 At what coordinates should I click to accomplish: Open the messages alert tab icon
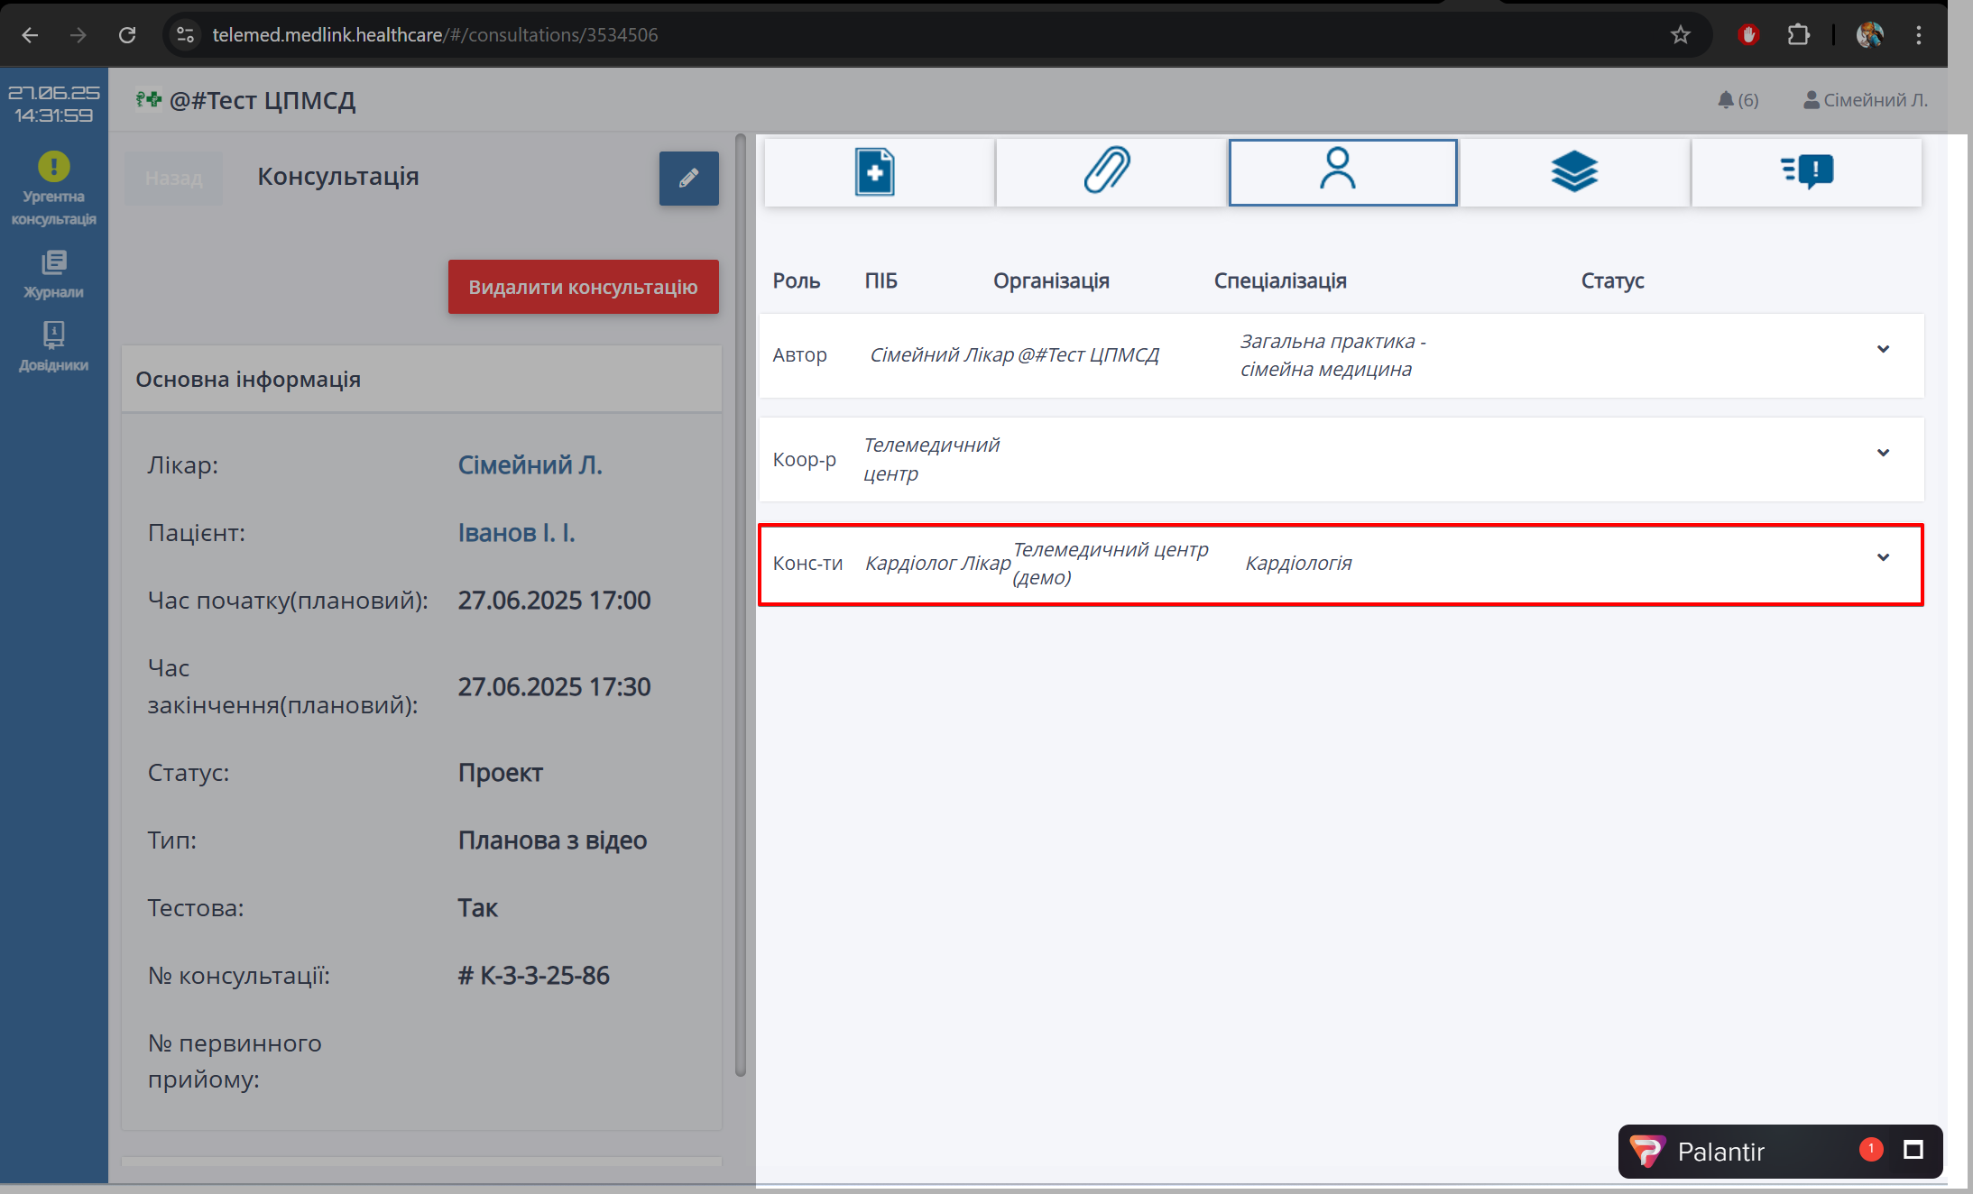click(x=1806, y=172)
